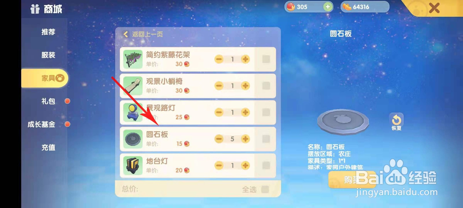Enable the 全选 select-all checkbox

[265, 189]
